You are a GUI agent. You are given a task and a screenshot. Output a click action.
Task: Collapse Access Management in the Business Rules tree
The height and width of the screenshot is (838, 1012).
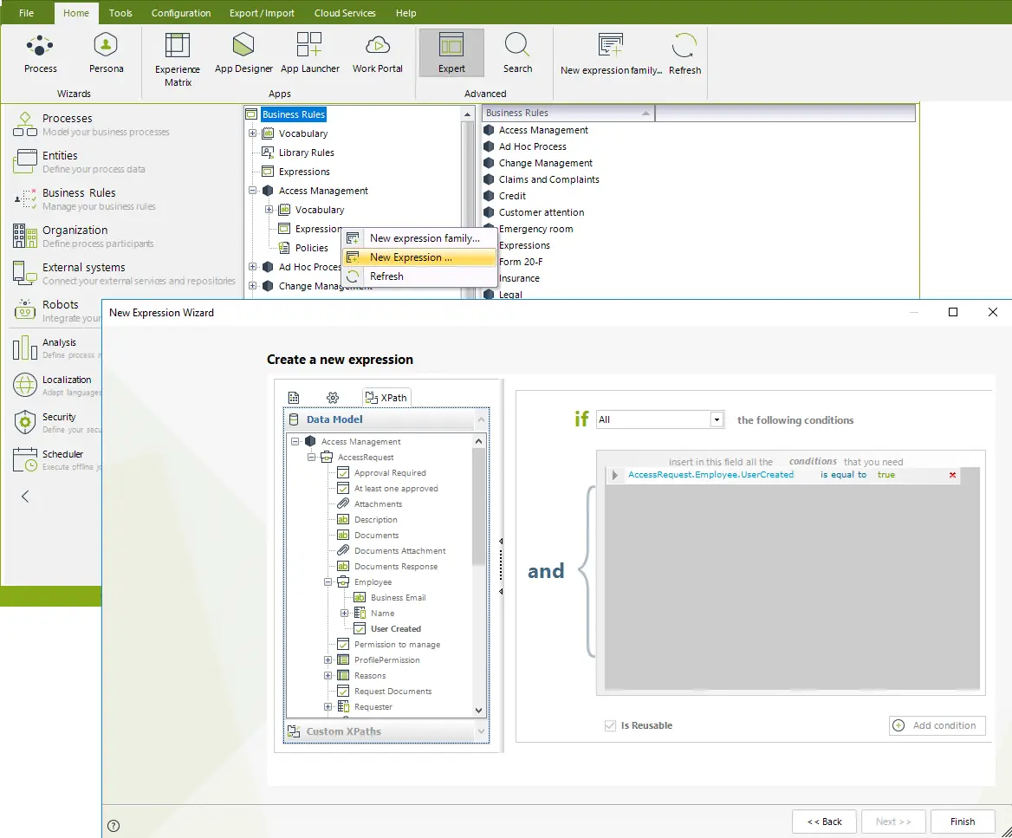(x=252, y=192)
